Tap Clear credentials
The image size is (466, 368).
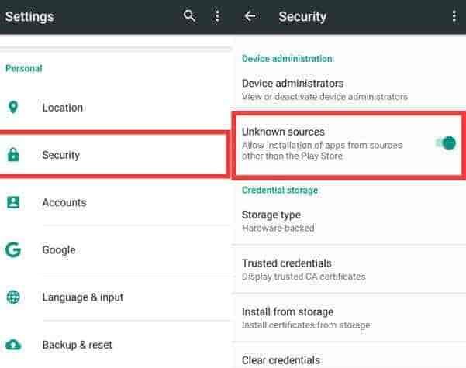281,360
